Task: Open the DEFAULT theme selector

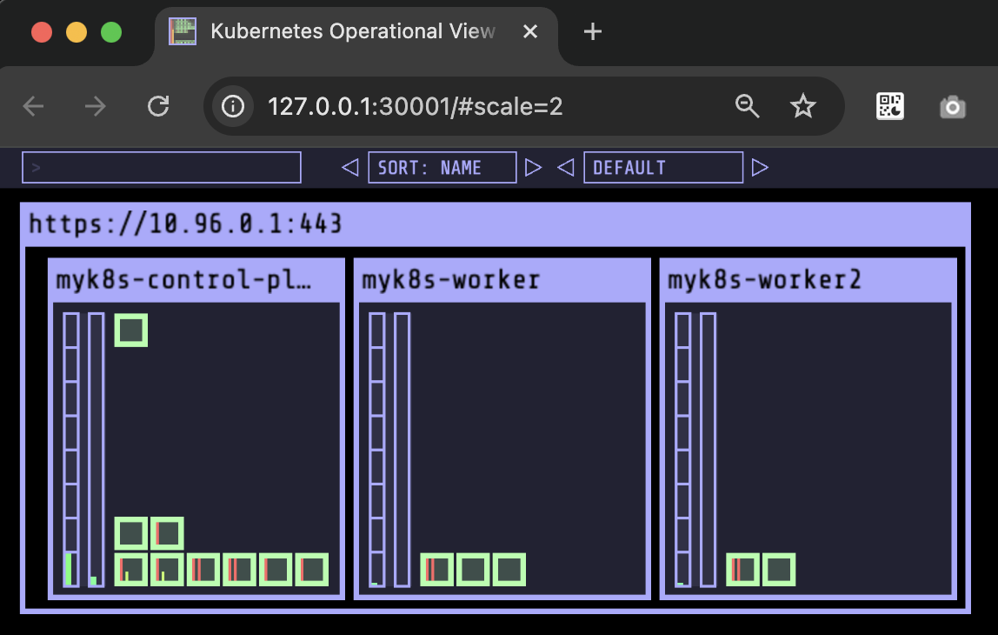Action: point(663,168)
